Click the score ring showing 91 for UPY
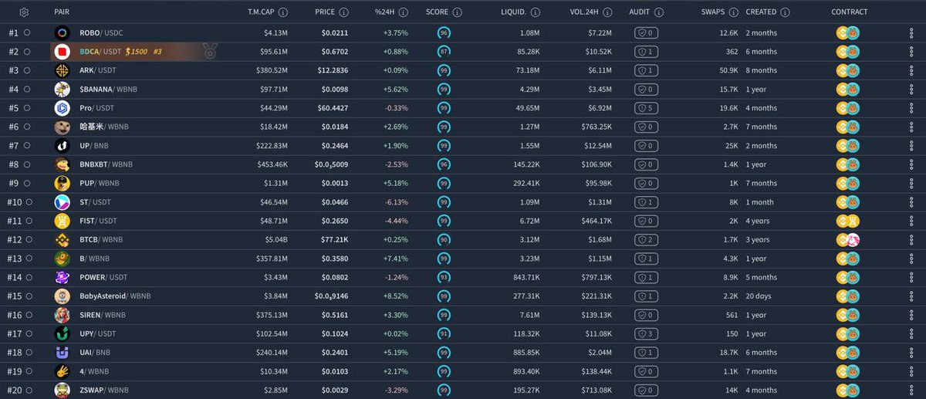This screenshot has width=926, height=399. pos(444,334)
